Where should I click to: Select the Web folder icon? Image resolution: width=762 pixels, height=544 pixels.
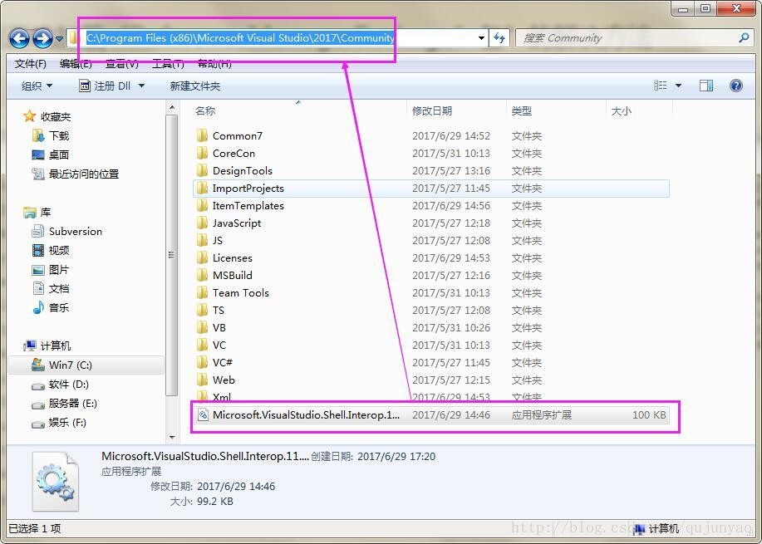click(x=202, y=380)
